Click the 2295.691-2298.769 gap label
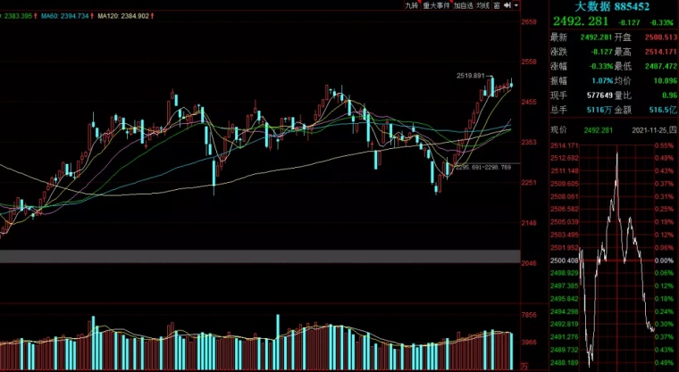The height and width of the screenshot is (372, 679). coord(483,167)
